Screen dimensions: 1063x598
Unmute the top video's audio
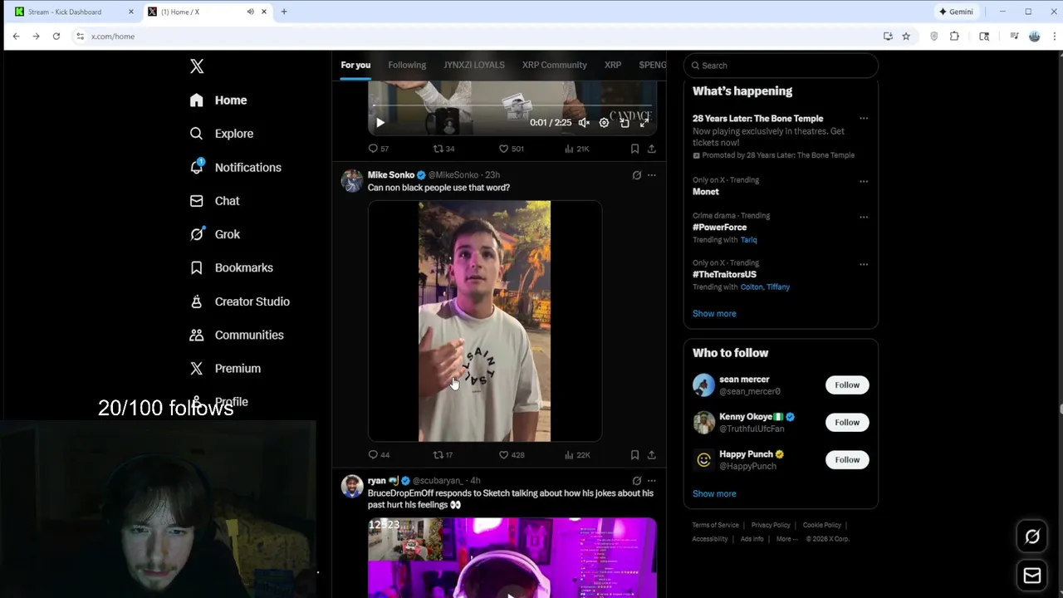tap(584, 123)
